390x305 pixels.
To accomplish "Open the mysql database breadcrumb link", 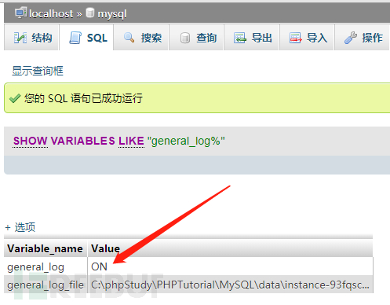I will (x=112, y=14).
